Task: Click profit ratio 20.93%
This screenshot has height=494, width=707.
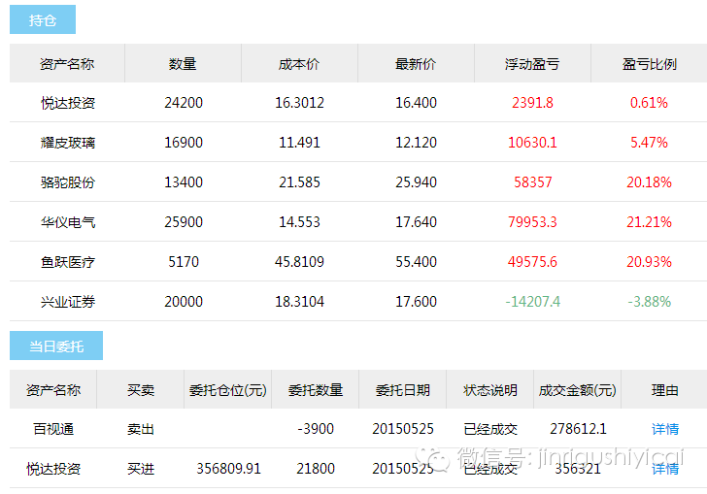Action: pyautogui.click(x=650, y=261)
